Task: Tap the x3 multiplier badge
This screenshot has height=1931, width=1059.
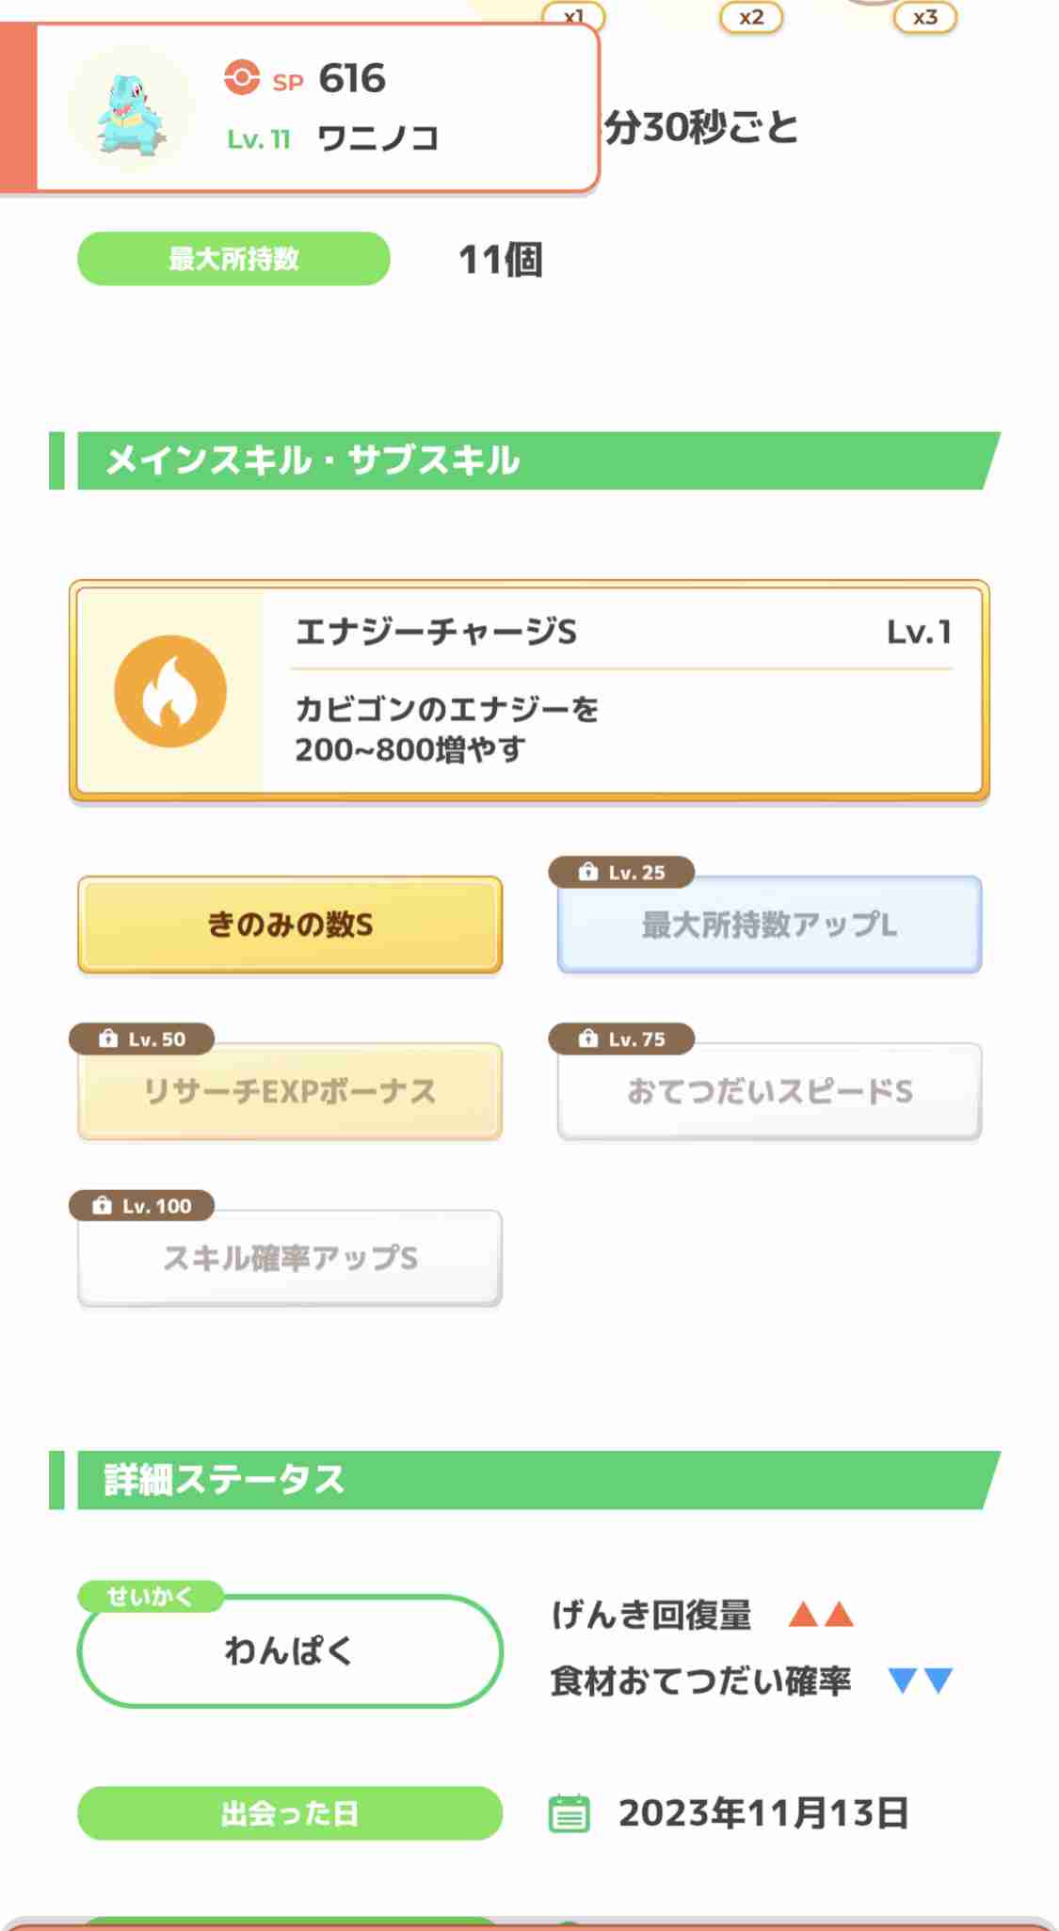Action: click(925, 17)
